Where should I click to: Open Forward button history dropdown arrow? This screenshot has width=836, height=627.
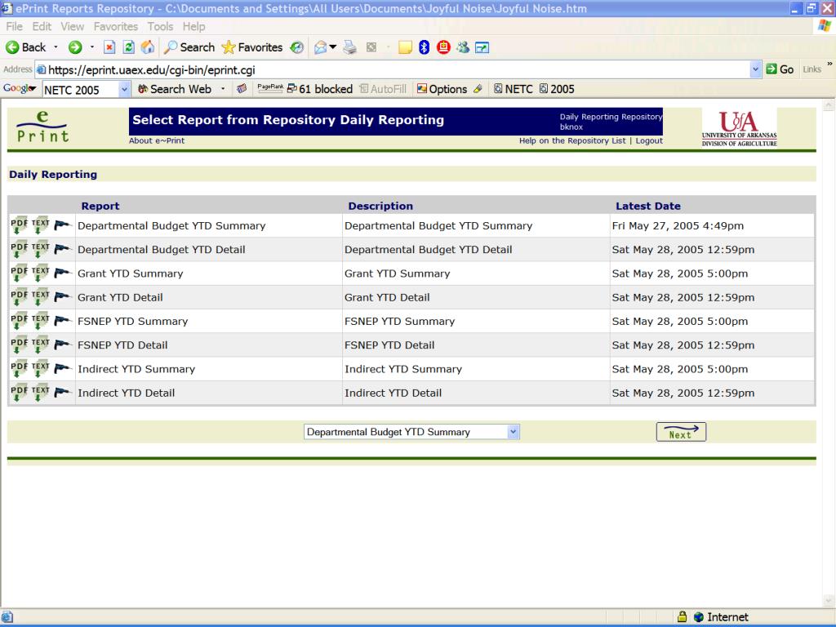(x=92, y=47)
